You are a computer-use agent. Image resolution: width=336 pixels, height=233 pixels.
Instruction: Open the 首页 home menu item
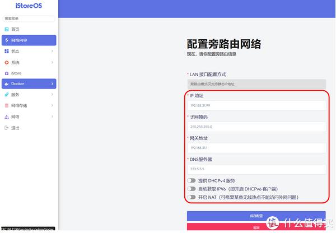click(x=29, y=29)
